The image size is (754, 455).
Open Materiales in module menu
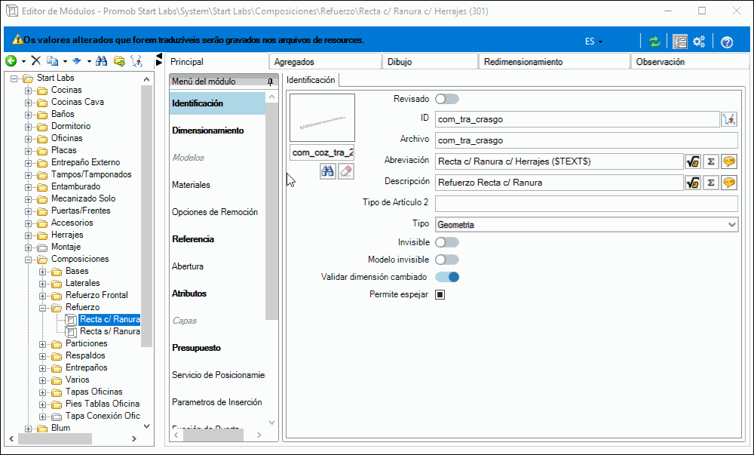tap(191, 185)
